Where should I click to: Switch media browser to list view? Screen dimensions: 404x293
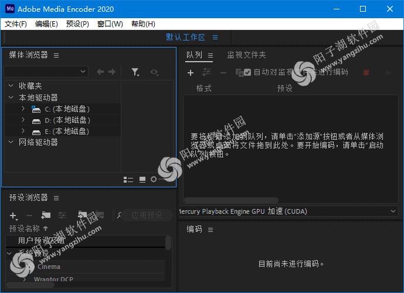(128, 180)
